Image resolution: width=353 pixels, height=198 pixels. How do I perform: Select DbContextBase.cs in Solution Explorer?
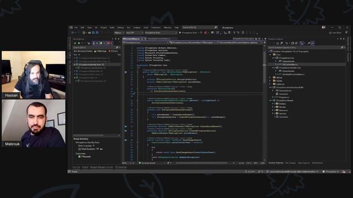tap(290, 64)
